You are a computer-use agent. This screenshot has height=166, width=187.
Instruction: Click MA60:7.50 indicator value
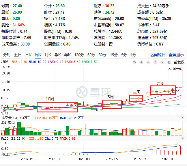pyautogui.click(x=89, y=62)
